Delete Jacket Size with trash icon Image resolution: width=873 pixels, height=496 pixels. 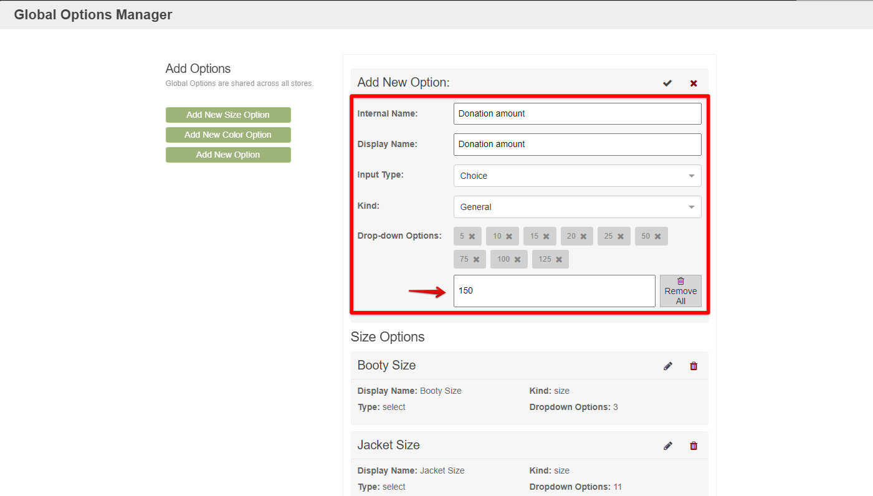point(694,446)
